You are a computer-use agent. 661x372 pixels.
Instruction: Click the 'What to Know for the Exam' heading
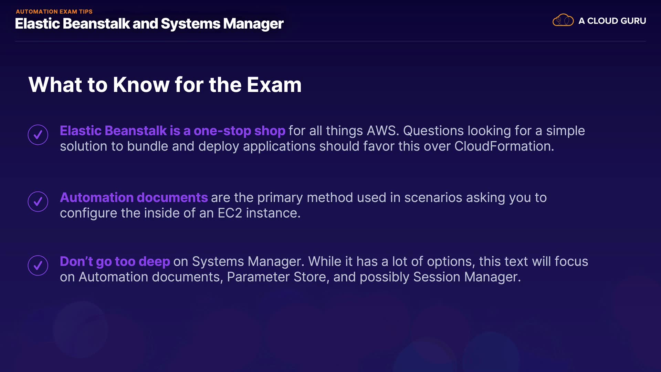pyautogui.click(x=165, y=85)
